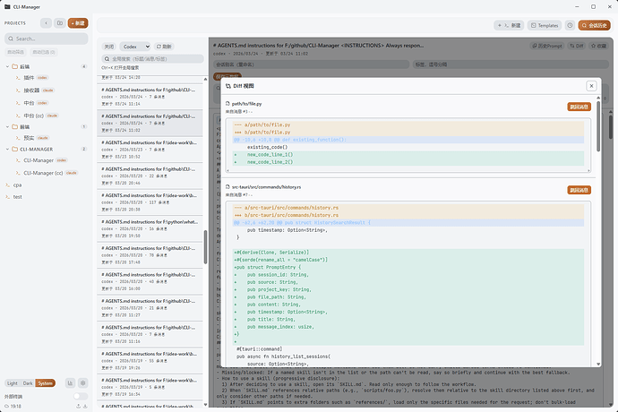Click the session list scrollbar thumb
618x412 pixels.
(205, 247)
